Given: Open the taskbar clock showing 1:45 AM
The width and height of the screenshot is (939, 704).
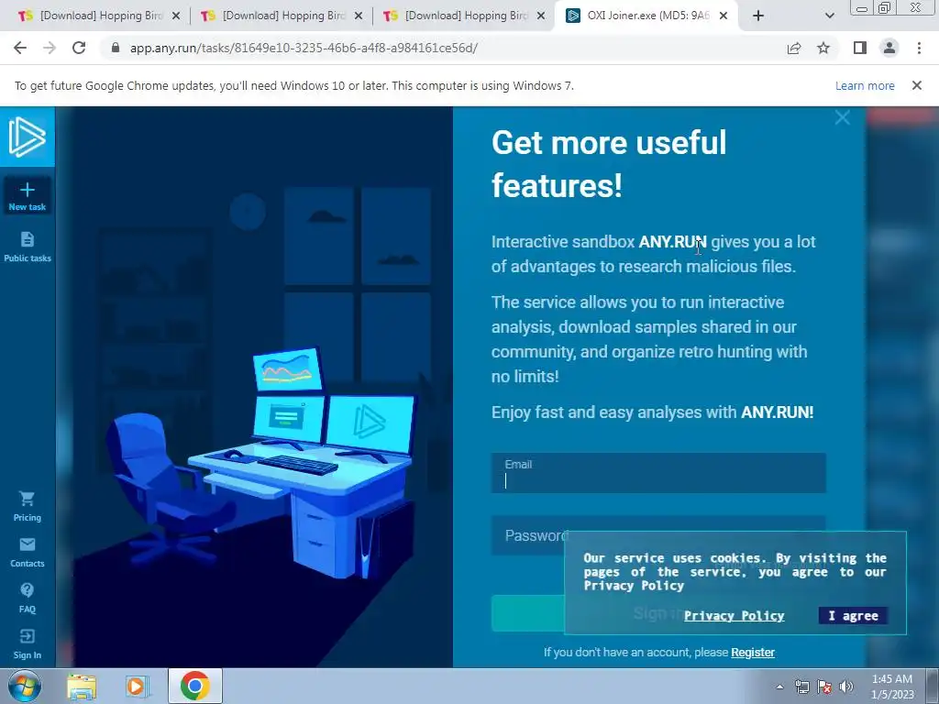Looking at the screenshot, I should pyautogui.click(x=892, y=687).
